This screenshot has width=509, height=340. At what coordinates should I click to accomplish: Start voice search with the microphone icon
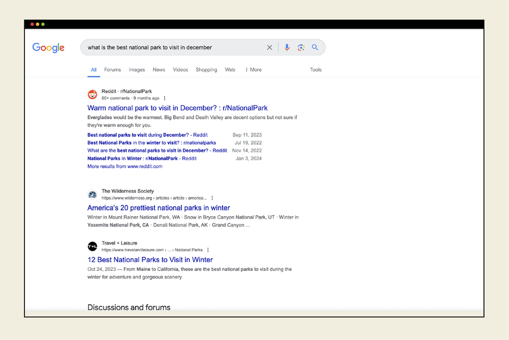[287, 48]
